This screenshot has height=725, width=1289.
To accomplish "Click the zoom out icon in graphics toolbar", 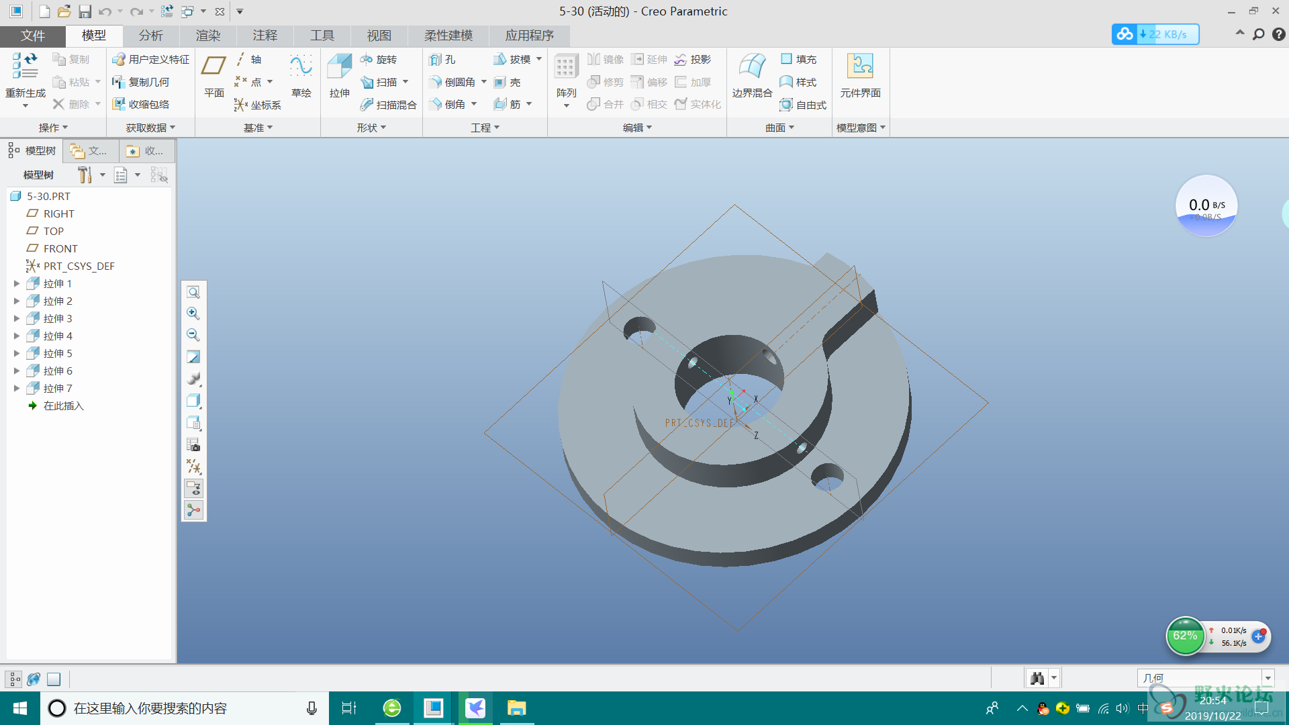I will 193,335.
